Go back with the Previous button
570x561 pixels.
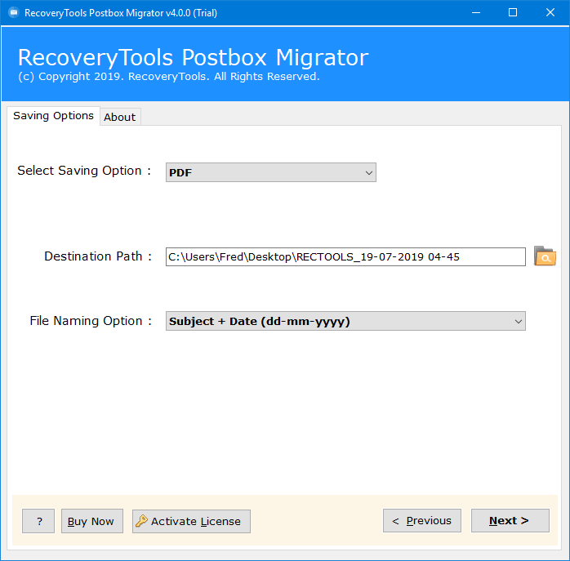422,521
